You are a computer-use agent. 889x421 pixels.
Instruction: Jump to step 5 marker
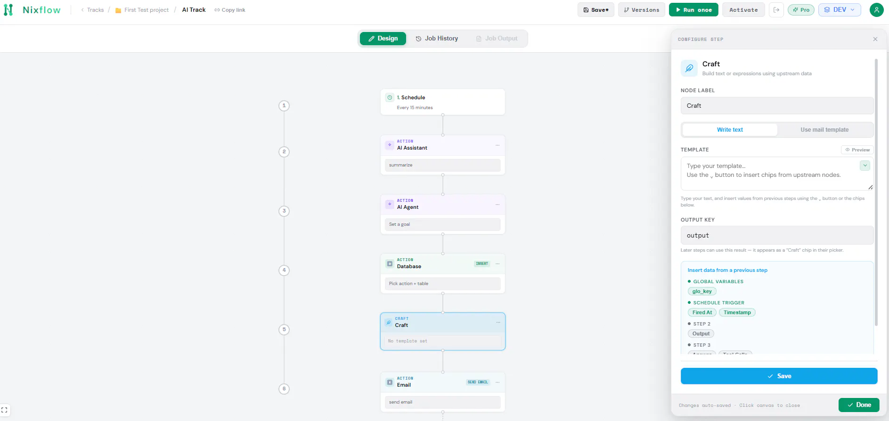pos(284,330)
